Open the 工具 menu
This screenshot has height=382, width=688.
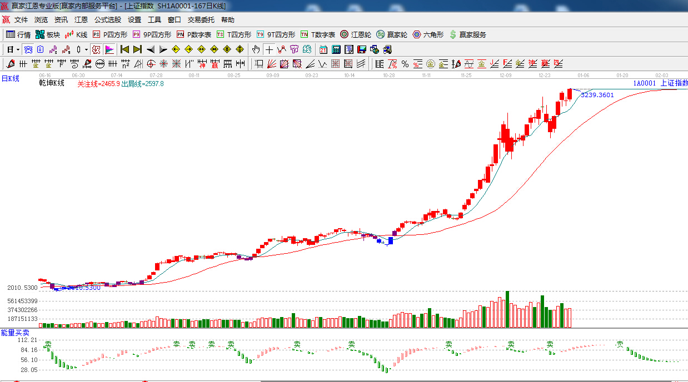click(154, 19)
